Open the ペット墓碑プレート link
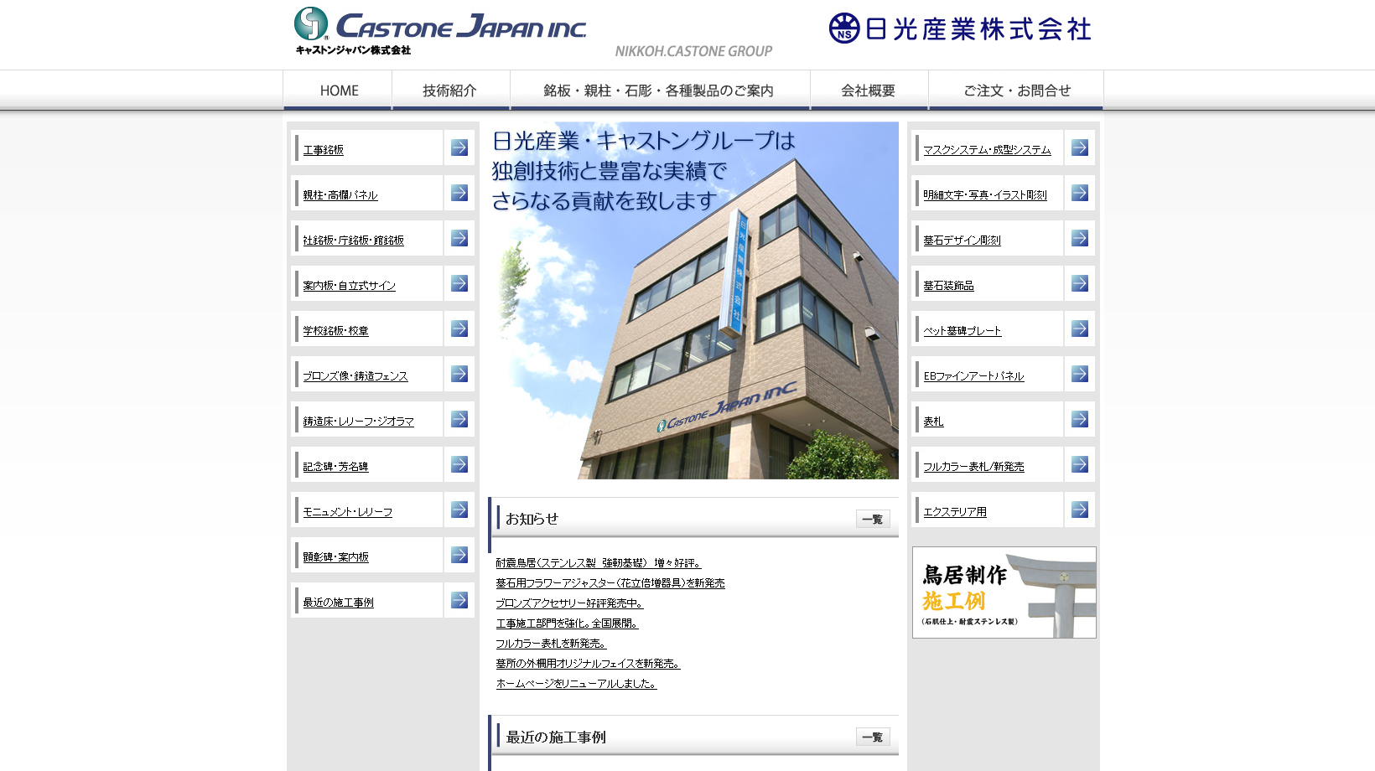Screen dimensions: 1375x771 click(x=962, y=331)
